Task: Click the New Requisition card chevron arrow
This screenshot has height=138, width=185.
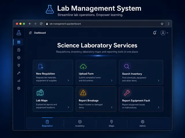Action: (x=69, y=80)
